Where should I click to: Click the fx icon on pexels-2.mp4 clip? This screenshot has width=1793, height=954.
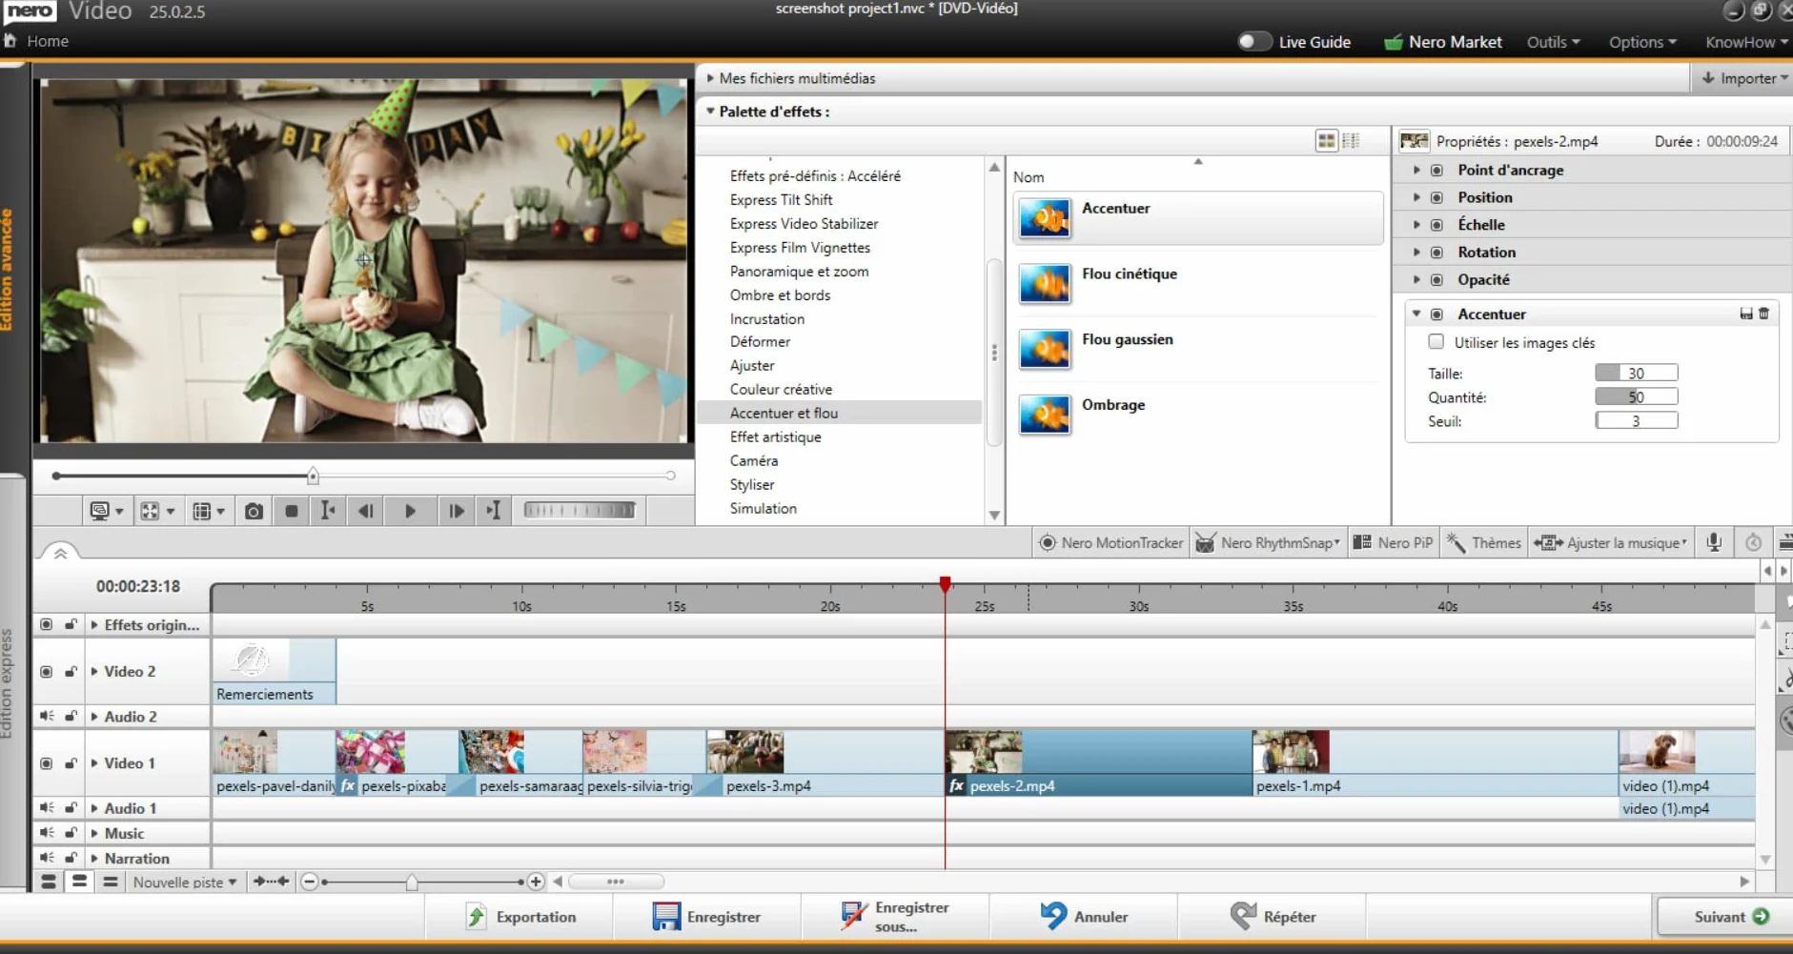click(956, 786)
